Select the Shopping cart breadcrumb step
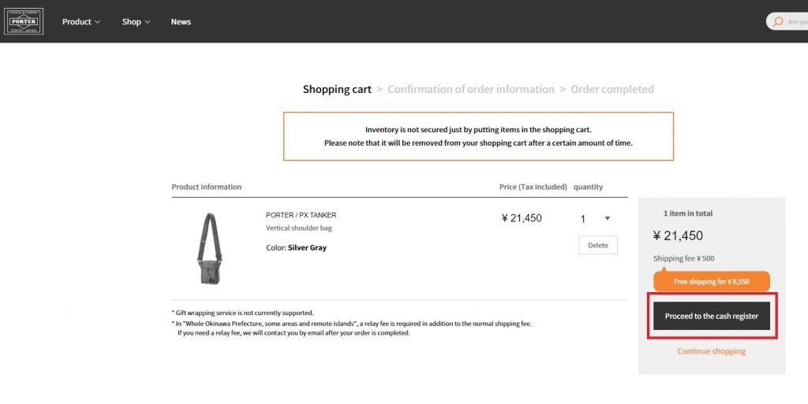This screenshot has width=808, height=404. point(337,90)
